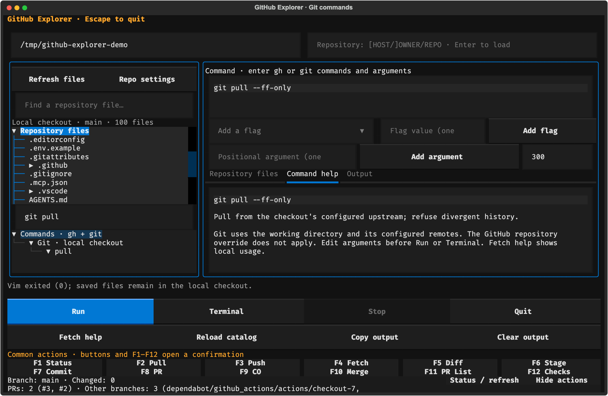Focus the Repository OWNER/REPO input field

tap(452, 45)
